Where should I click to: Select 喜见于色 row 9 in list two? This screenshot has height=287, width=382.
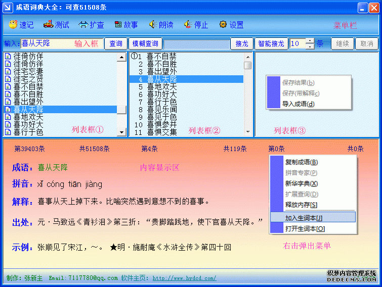point(186,117)
